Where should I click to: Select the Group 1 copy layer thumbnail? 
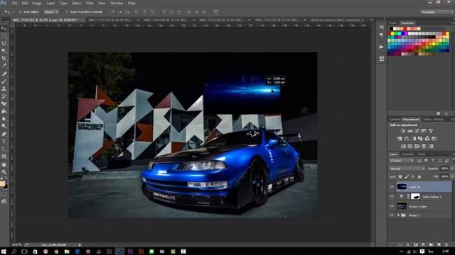(x=402, y=206)
